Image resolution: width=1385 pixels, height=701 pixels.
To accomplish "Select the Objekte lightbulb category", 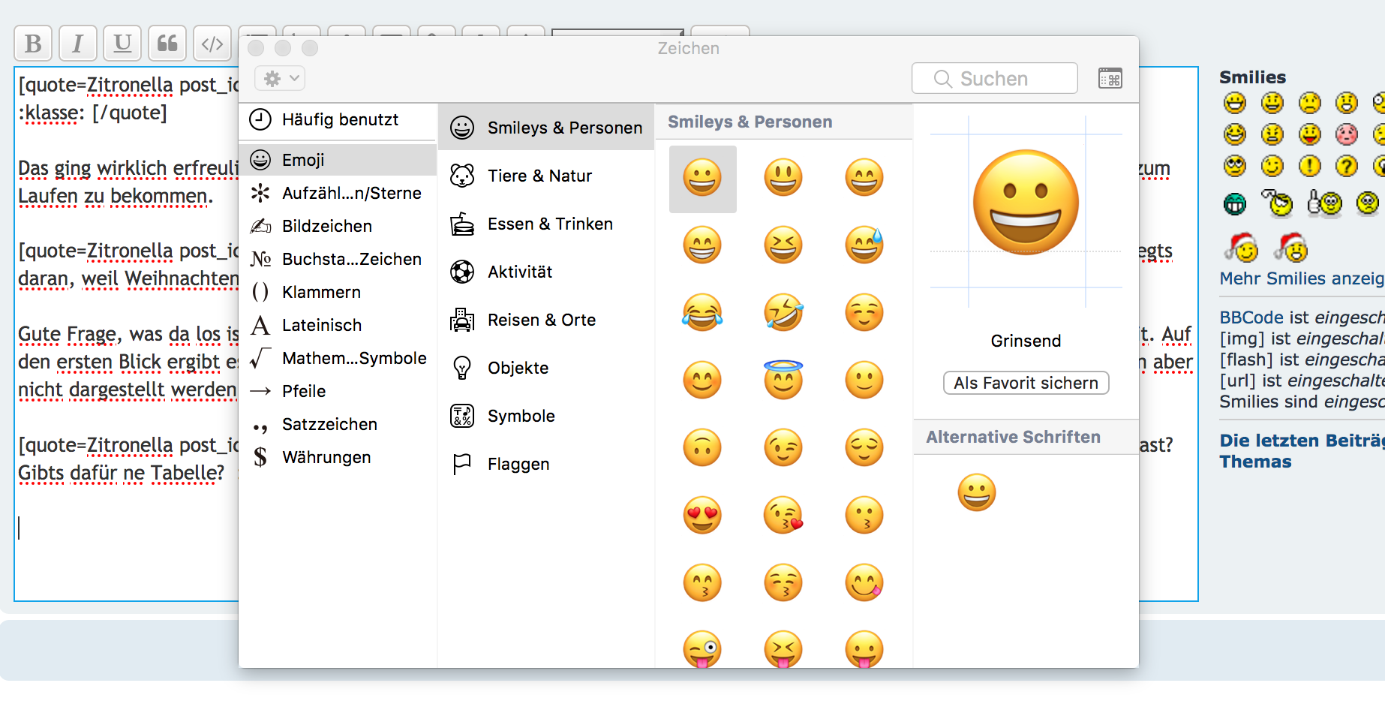I will [x=518, y=368].
